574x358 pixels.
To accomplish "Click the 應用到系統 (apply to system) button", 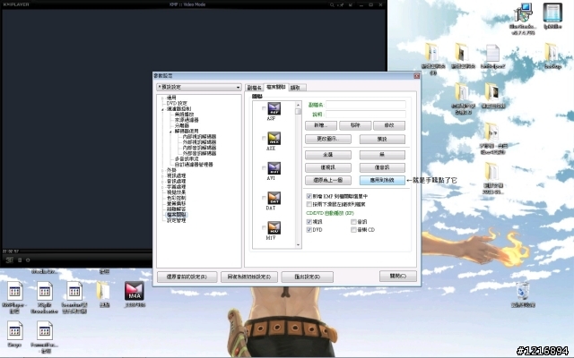I will tap(382, 180).
